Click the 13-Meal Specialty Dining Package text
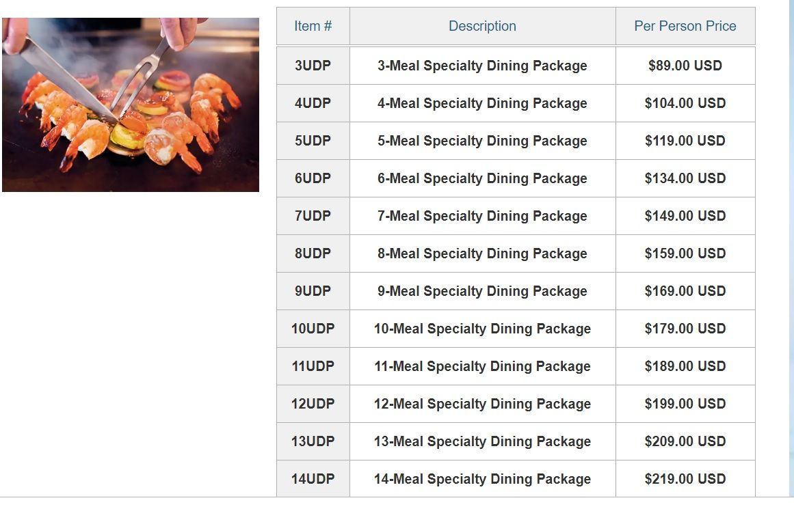This screenshot has width=794, height=509. (483, 442)
